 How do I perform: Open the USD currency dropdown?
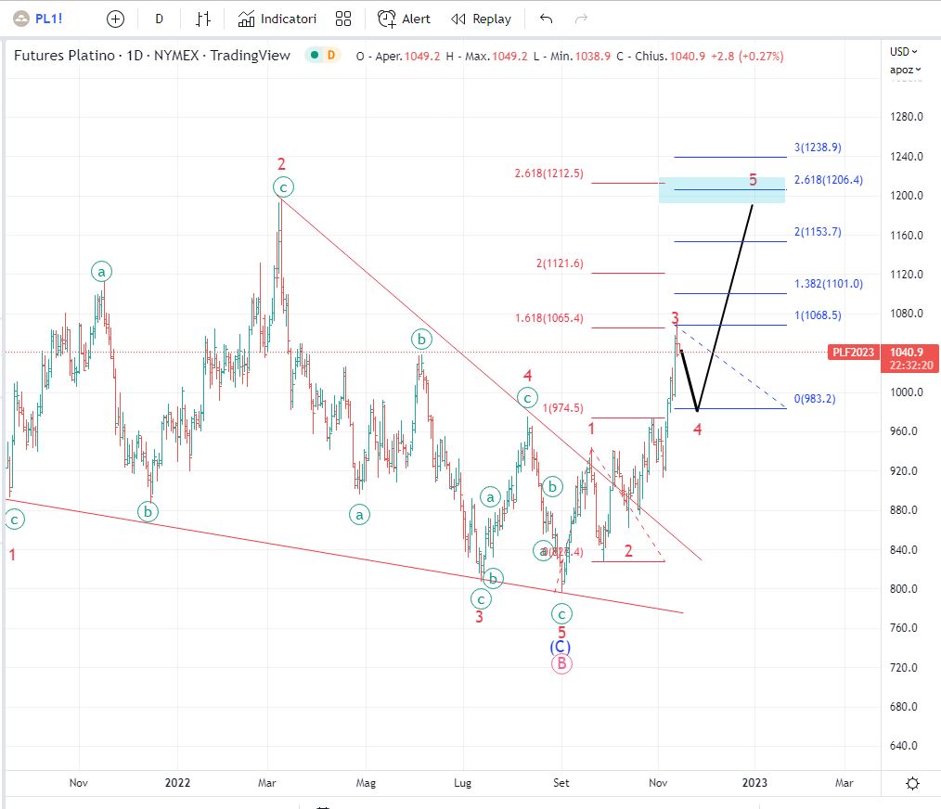(x=904, y=52)
